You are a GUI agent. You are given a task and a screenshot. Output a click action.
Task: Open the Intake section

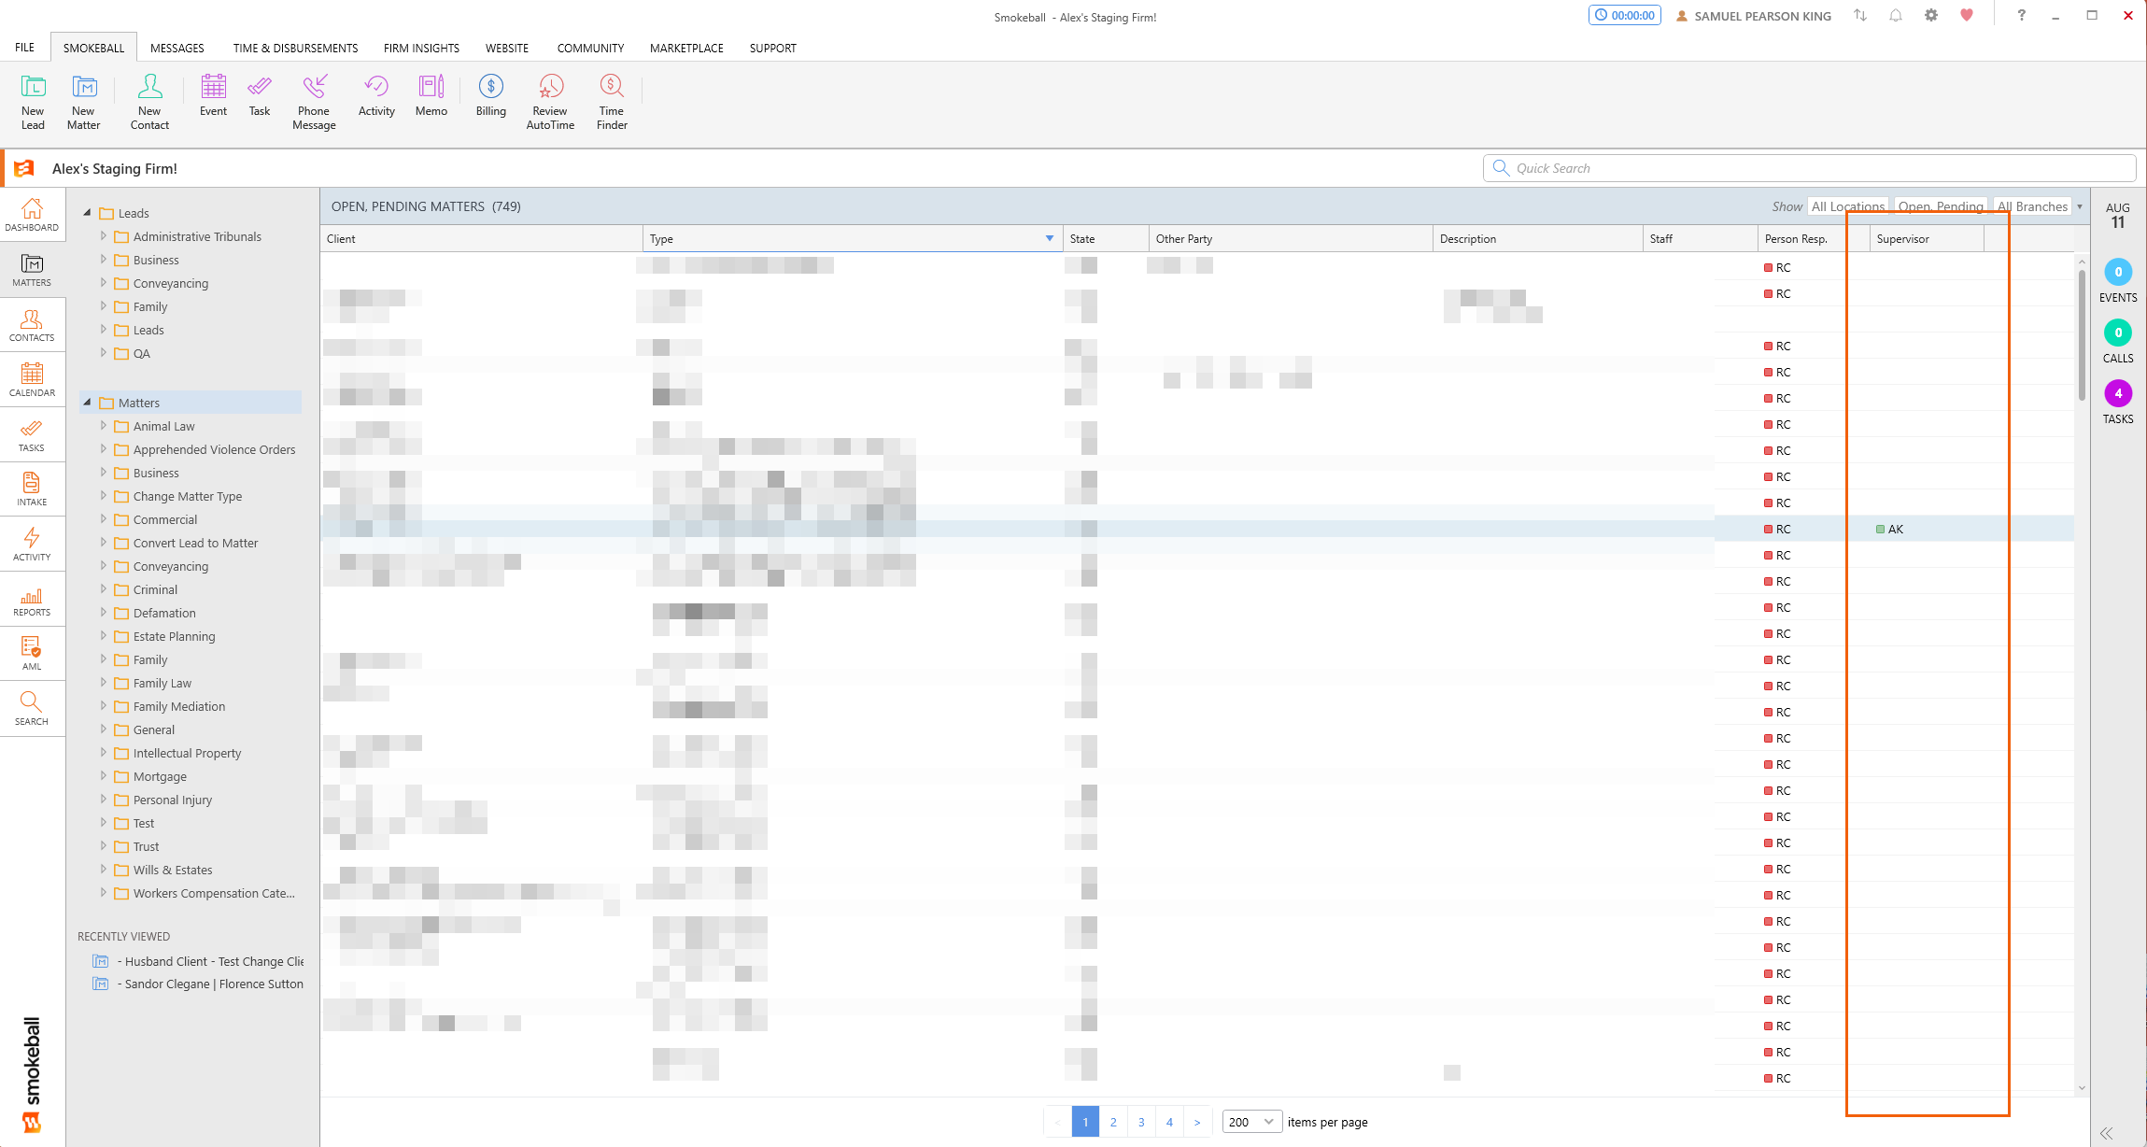pos(32,489)
